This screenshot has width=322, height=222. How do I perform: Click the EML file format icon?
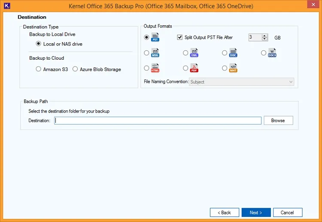194,52
